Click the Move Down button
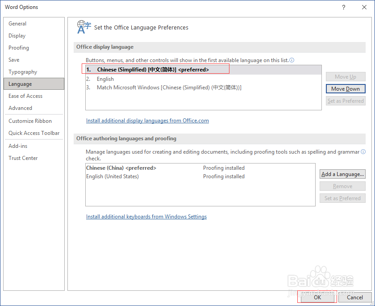Image resolution: width=375 pixels, height=306 pixels. (x=346, y=89)
